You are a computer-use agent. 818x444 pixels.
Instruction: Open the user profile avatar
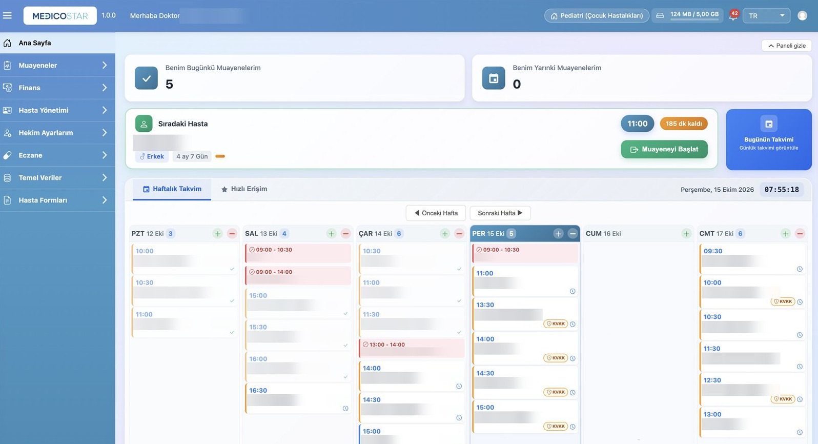click(802, 16)
